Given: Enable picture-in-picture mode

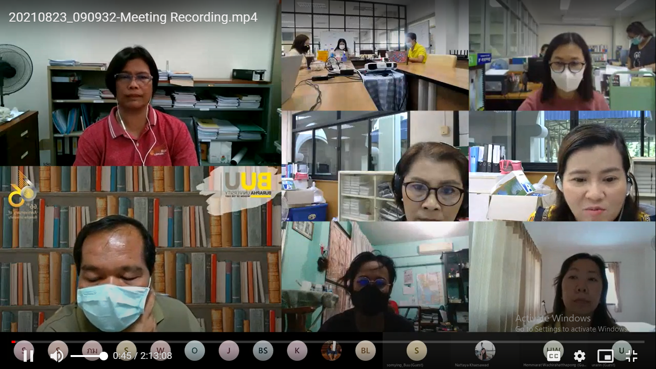Looking at the screenshot, I should (x=605, y=356).
